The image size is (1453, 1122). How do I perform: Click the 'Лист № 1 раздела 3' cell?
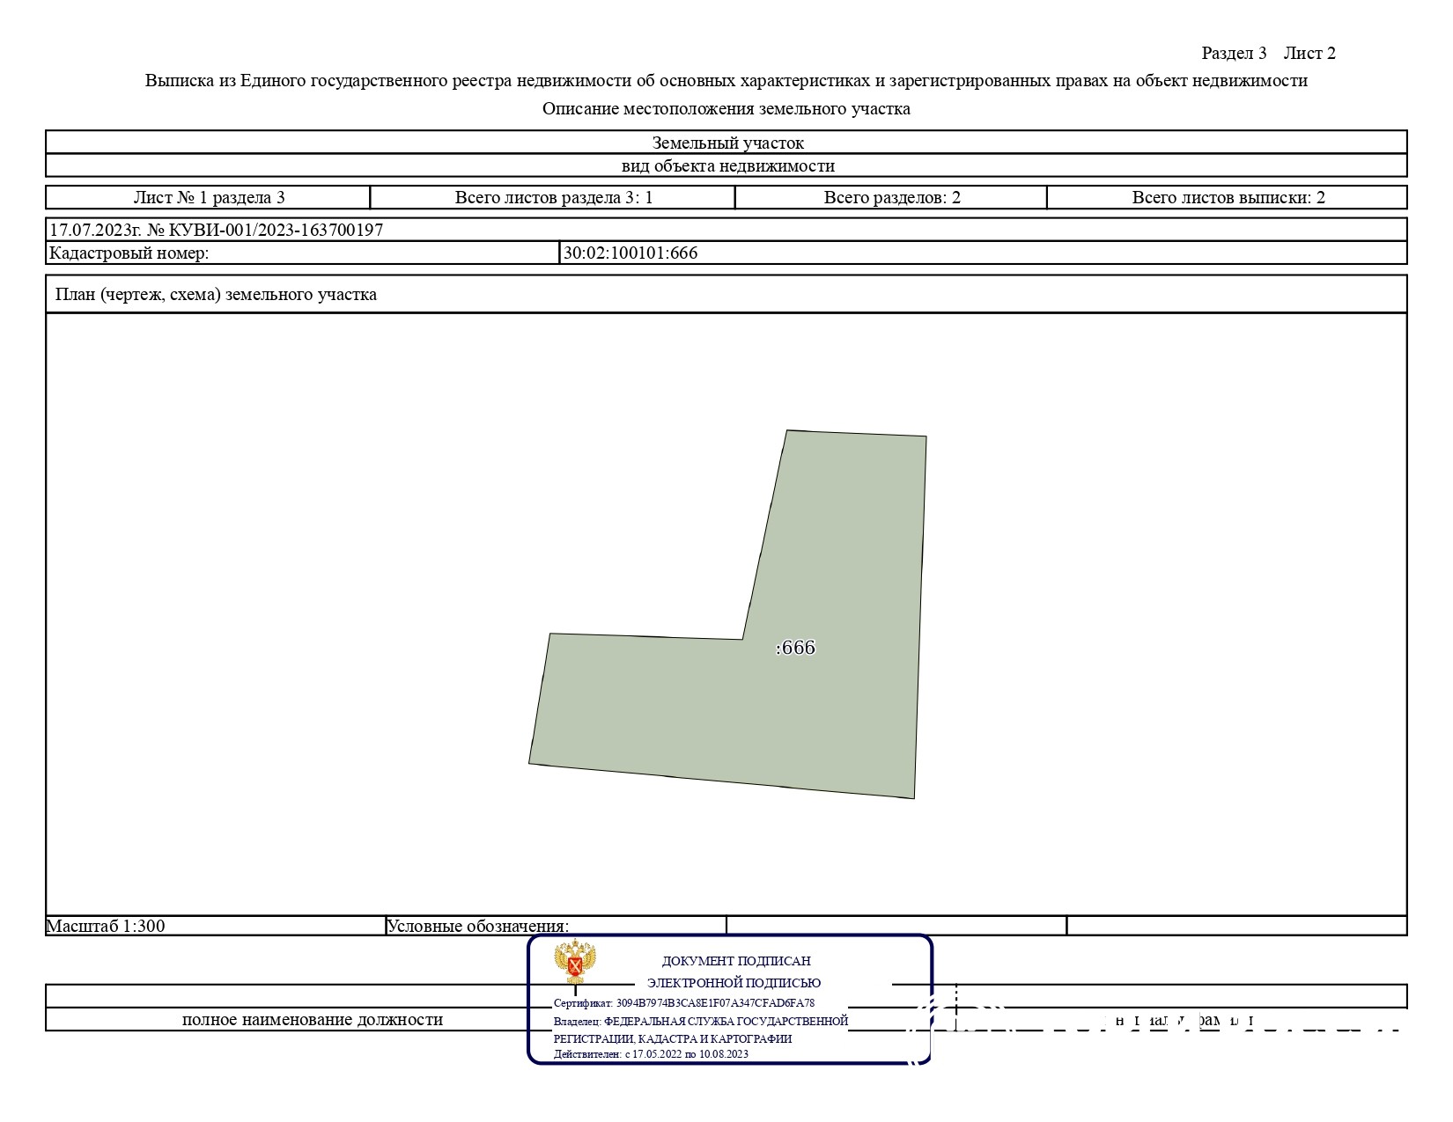pyautogui.click(x=209, y=197)
